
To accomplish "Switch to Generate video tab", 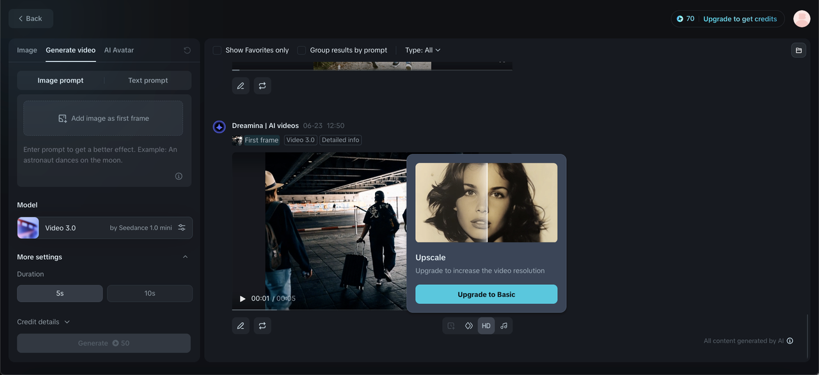I will 70,50.
